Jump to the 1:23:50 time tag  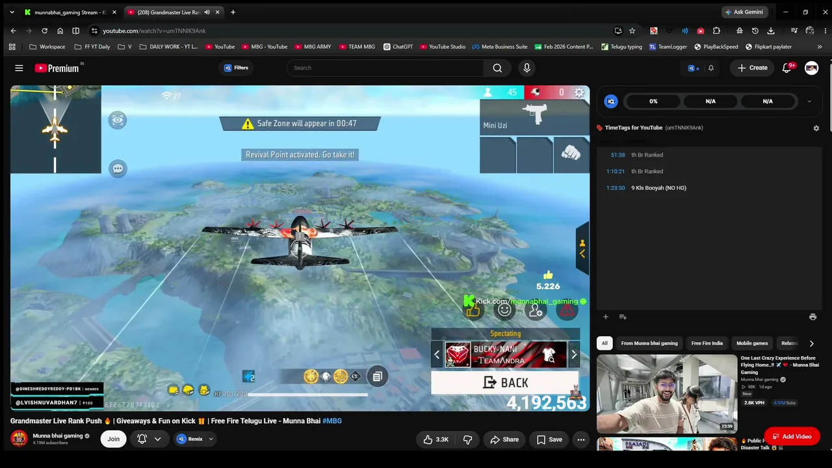(616, 188)
